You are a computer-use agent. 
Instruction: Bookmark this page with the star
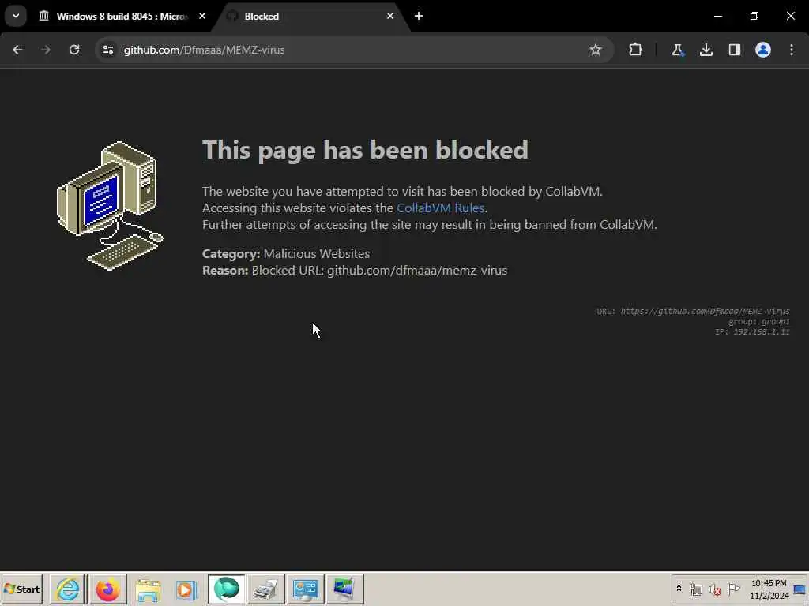click(596, 50)
